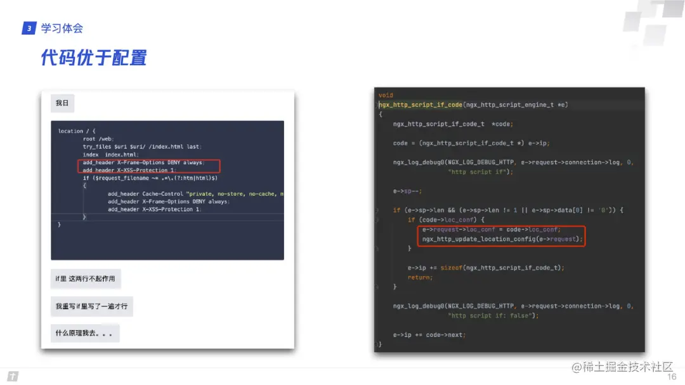
Task: Select the section title 学习体会
Action: click(x=62, y=28)
